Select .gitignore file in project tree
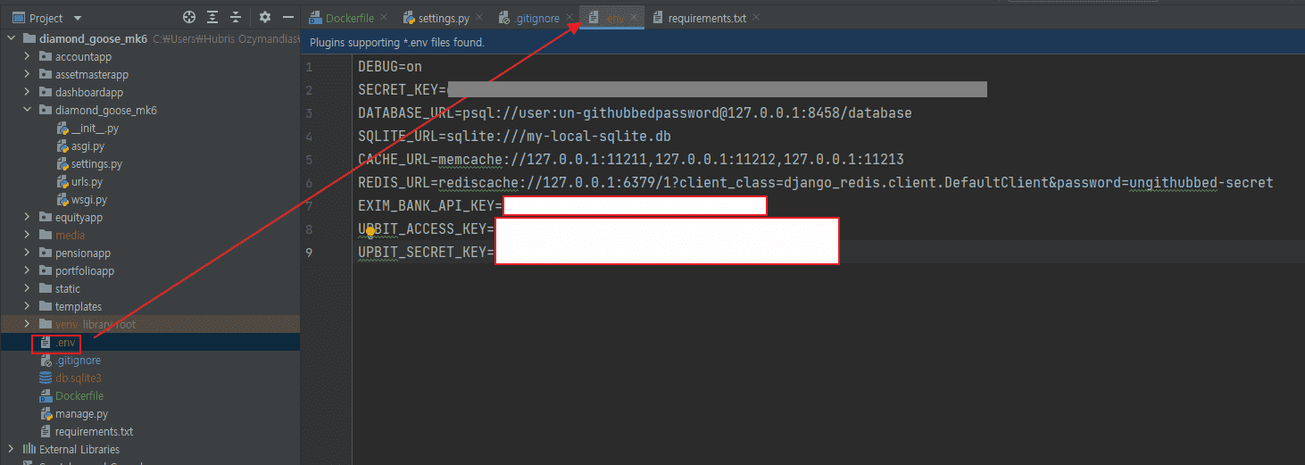Screen dimensions: 1305x465 pyautogui.click(x=78, y=360)
